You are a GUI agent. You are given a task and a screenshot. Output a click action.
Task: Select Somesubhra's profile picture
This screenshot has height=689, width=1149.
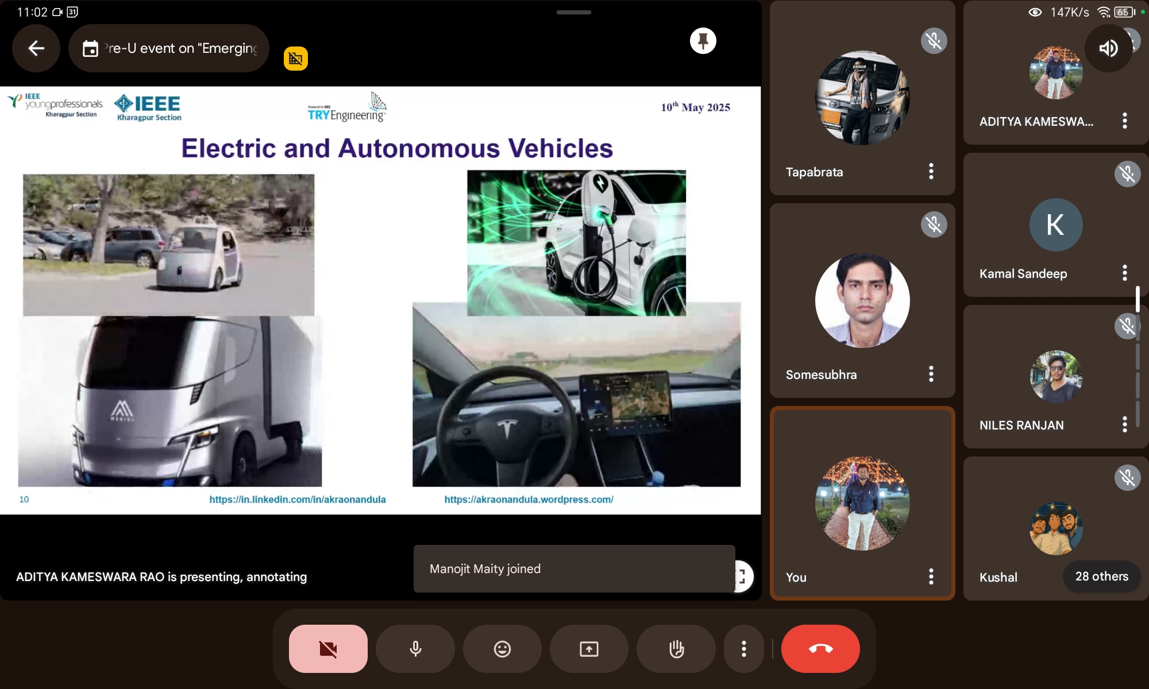coord(862,300)
